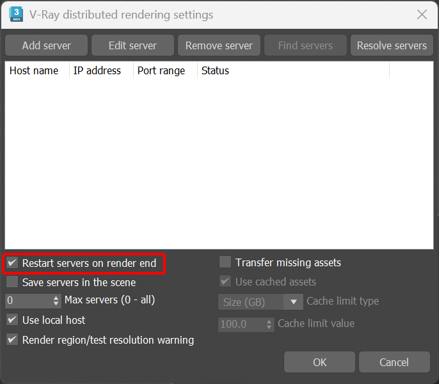Viewport: 439px width, 384px height.
Task: Click the 3ds Max application icon in title bar
Action: pyautogui.click(x=16, y=15)
